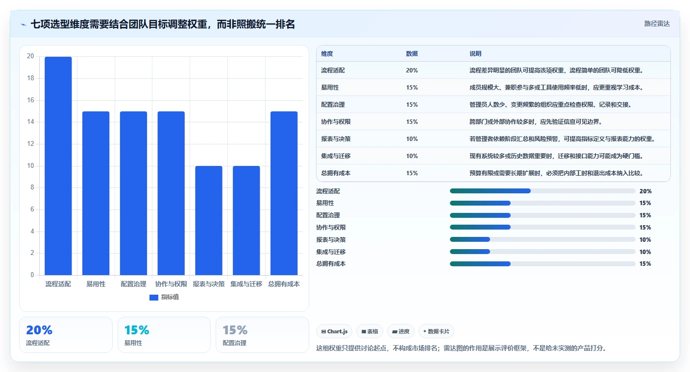The image size is (690, 372).
Task: Click the 流程适配 cell in the table
Action: [x=333, y=70]
